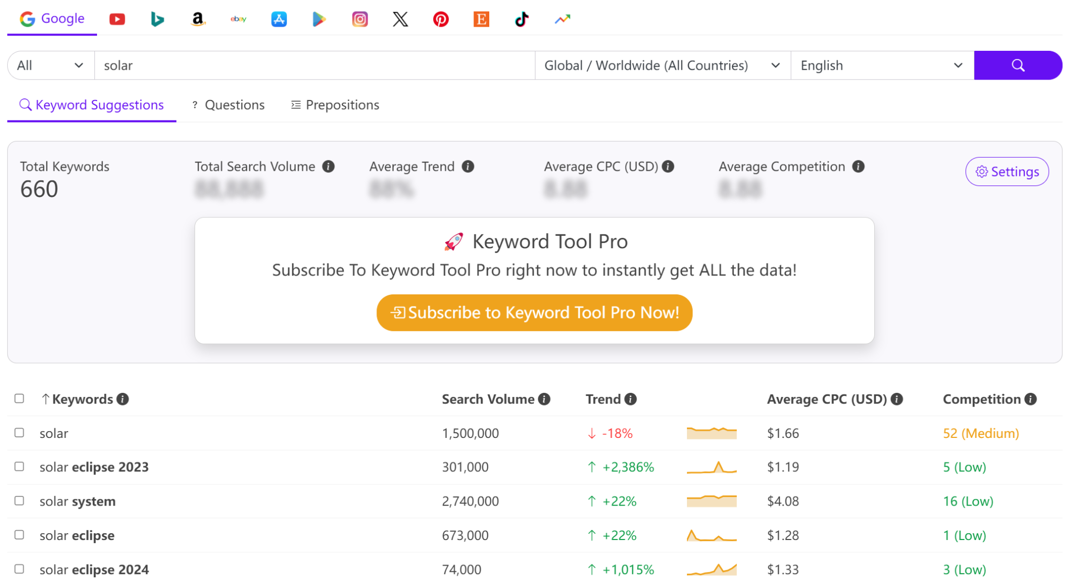Viewport: 1074px width, 583px height.
Task: Switch to the Questions tab
Action: click(x=228, y=105)
